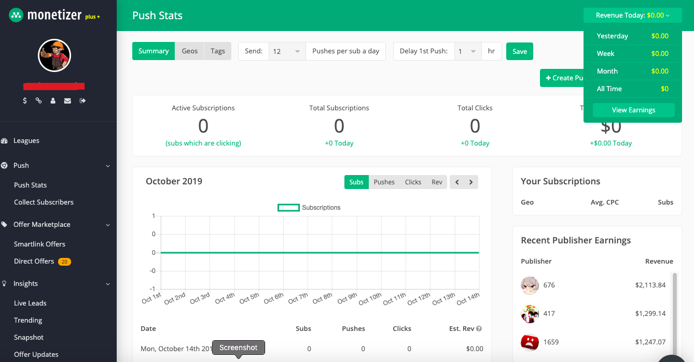Viewport: 694px width, 362px height.
Task: Open the pushes per day Send dropdown
Action: pyautogui.click(x=287, y=51)
